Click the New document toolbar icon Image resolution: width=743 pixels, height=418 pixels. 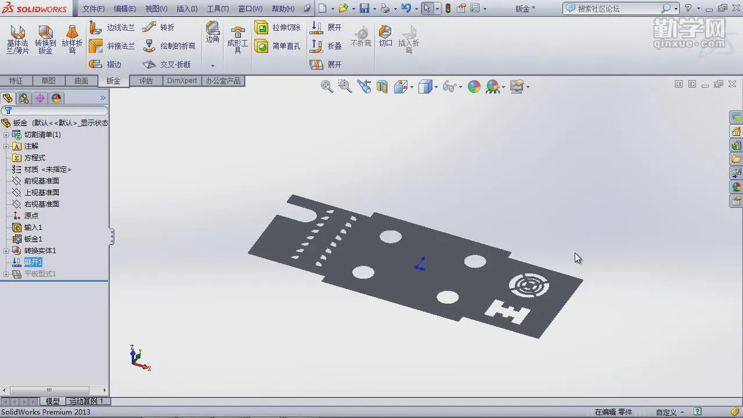coord(323,8)
